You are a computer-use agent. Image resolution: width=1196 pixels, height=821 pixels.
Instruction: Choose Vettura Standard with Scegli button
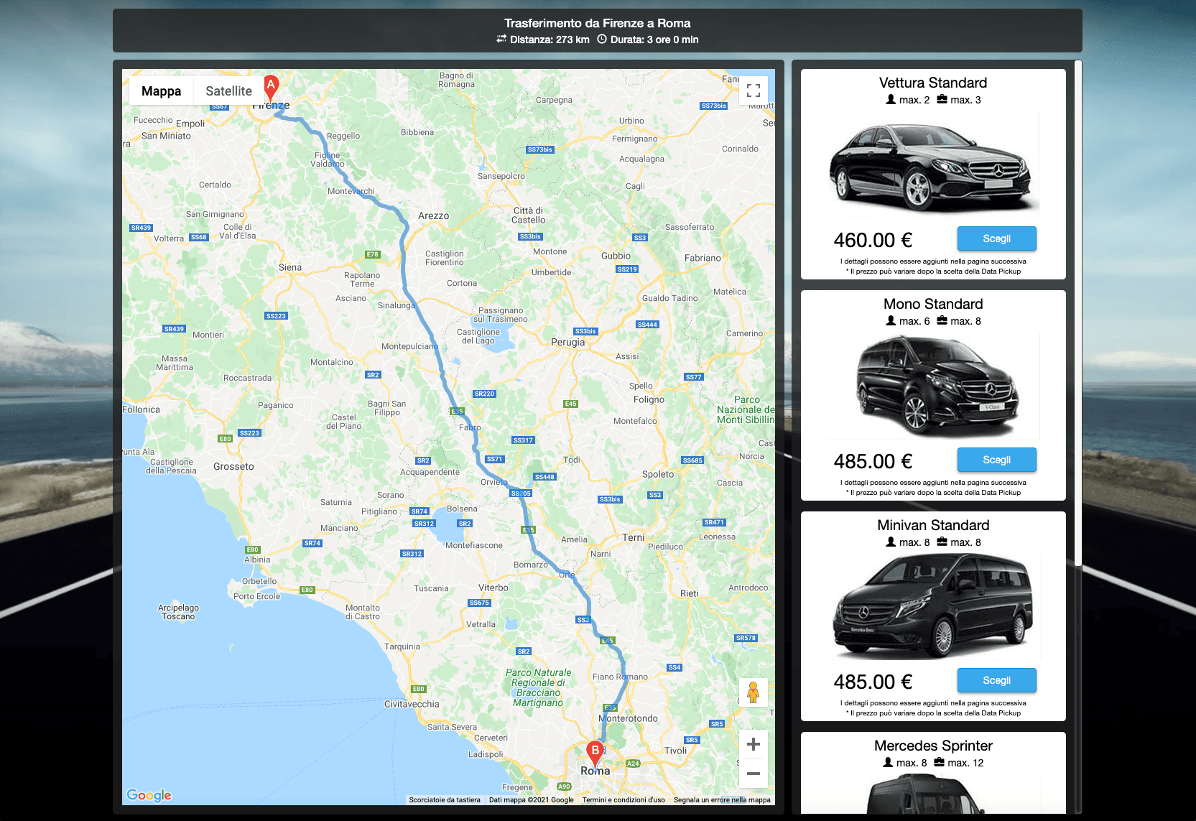pos(996,238)
